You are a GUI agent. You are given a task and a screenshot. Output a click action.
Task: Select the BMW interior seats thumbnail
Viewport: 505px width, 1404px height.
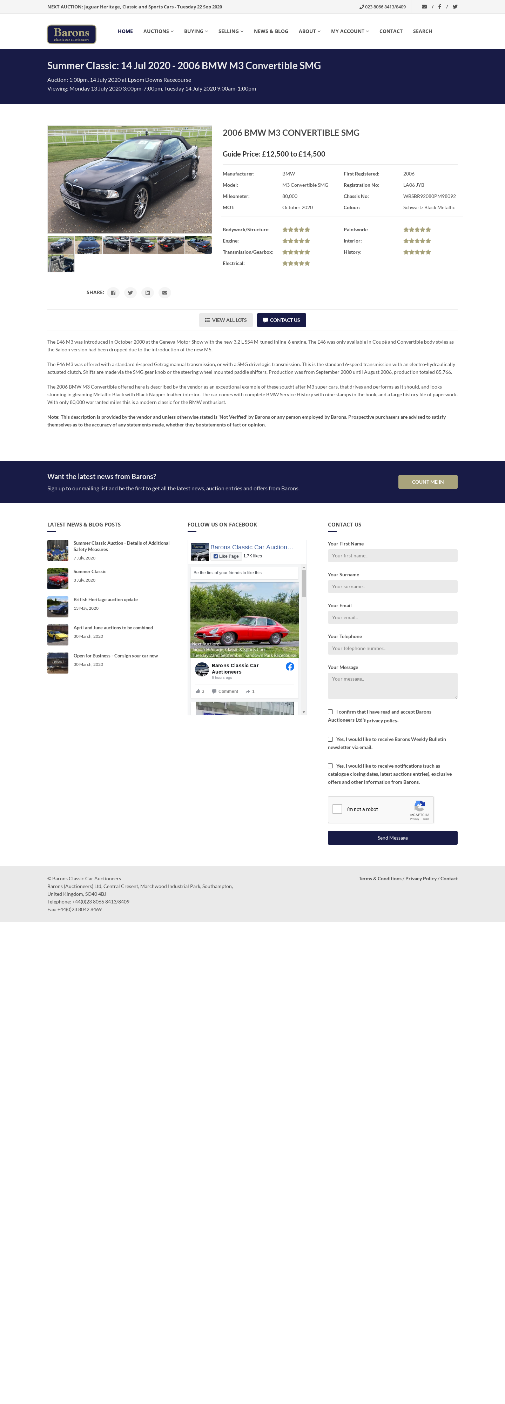pyautogui.click(x=61, y=263)
